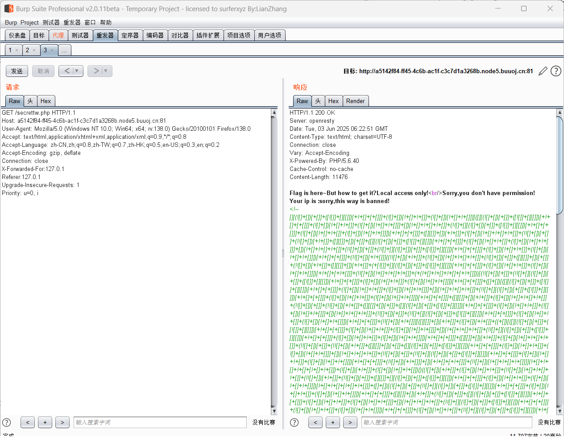Open the 测试器 menu in menu bar
The image size is (564, 437).
pyautogui.click(x=51, y=22)
